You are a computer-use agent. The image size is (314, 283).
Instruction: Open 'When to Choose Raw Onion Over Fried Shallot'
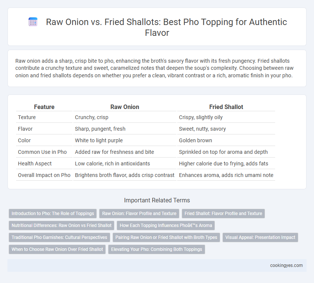pyautogui.click(x=57, y=249)
